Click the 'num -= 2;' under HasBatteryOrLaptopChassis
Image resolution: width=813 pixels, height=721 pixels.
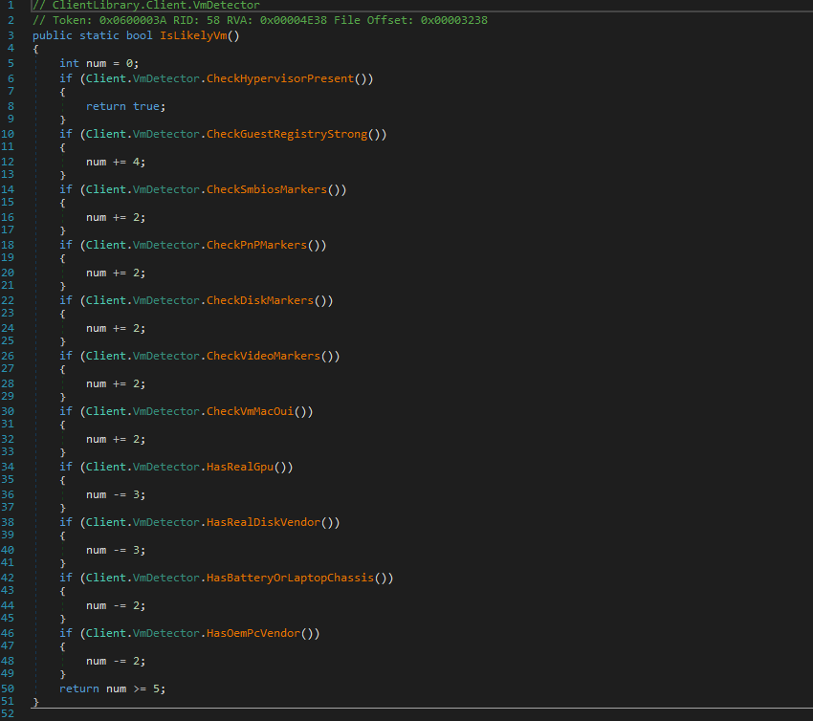click(116, 606)
